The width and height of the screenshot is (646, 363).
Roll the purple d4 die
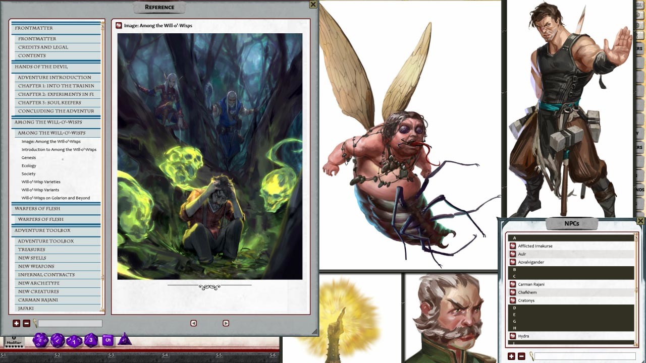pos(125,340)
